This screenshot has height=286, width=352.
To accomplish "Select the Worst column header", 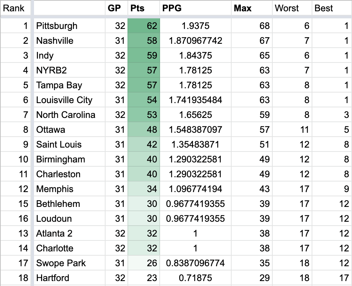I will 287,8.
